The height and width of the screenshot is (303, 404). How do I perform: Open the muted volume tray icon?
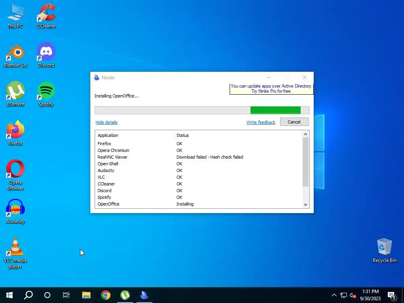tap(353, 295)
